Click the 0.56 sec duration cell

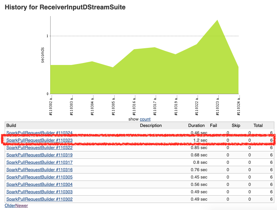point(199,185)
